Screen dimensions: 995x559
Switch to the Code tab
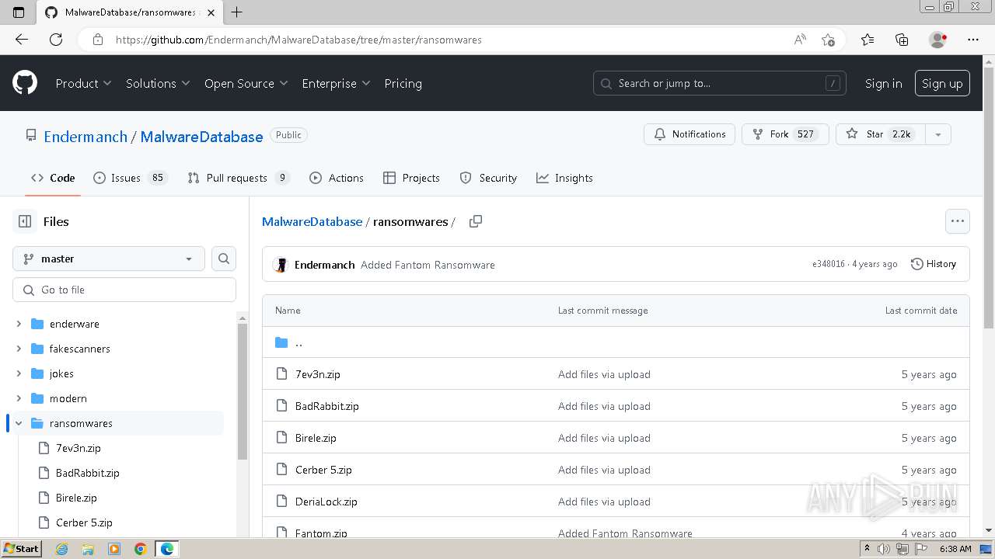click(53, 178)
